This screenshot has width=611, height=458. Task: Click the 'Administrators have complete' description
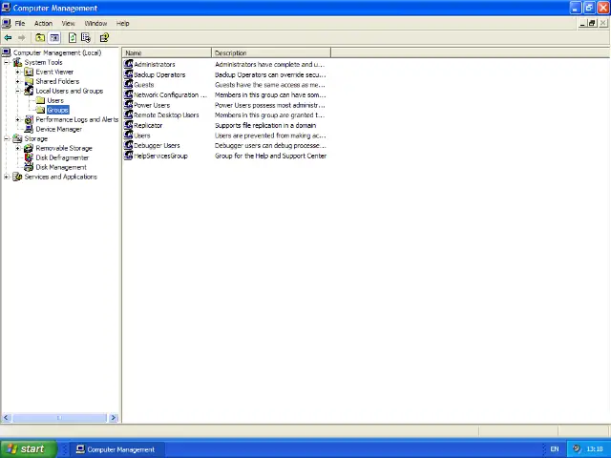tap(269, 64)
